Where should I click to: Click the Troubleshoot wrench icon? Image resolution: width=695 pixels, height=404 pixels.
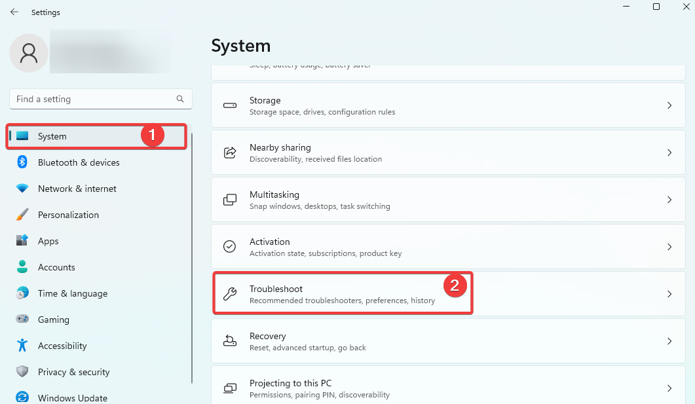click(230, 294)
